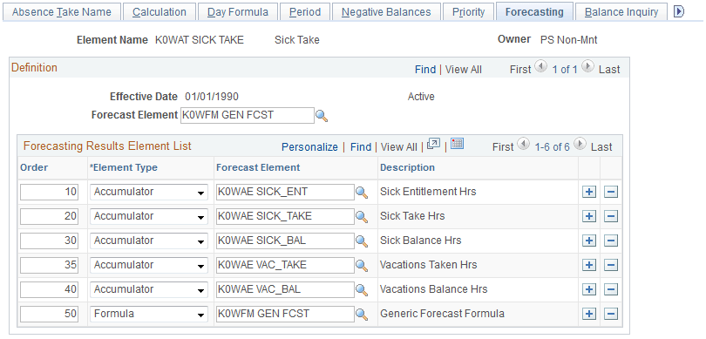This screenshot has width=706, height=339.
Task: Switch to Priority tab
Action: pos(468,12)
